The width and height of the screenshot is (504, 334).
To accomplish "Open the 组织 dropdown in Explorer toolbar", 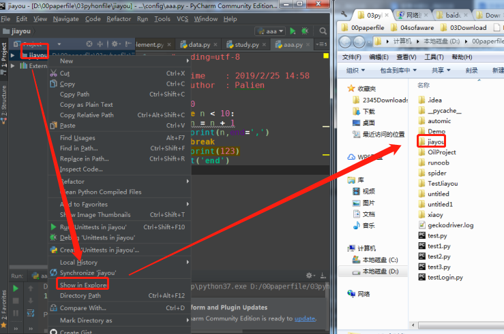I will [355, 70].
